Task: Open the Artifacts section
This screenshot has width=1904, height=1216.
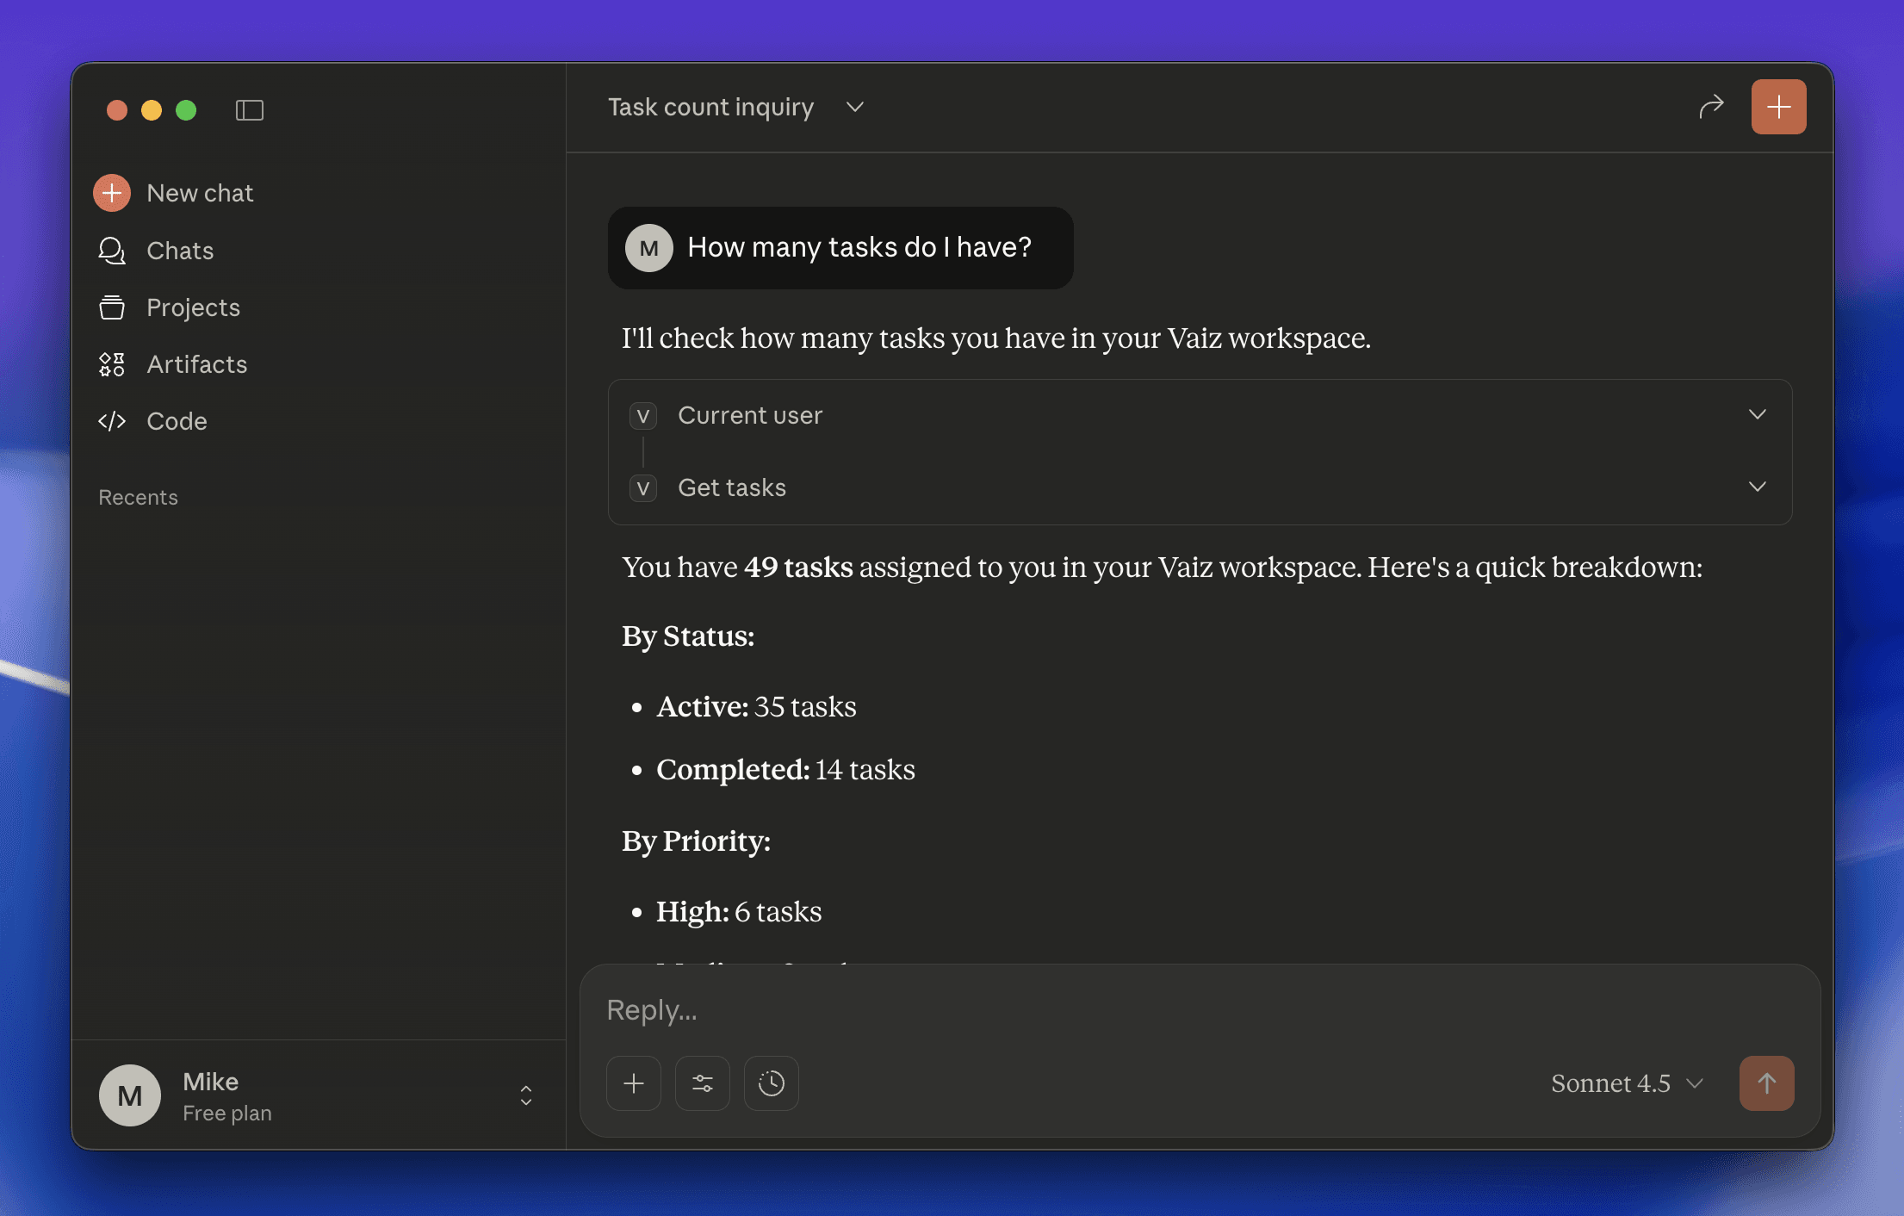Action: 196,364
